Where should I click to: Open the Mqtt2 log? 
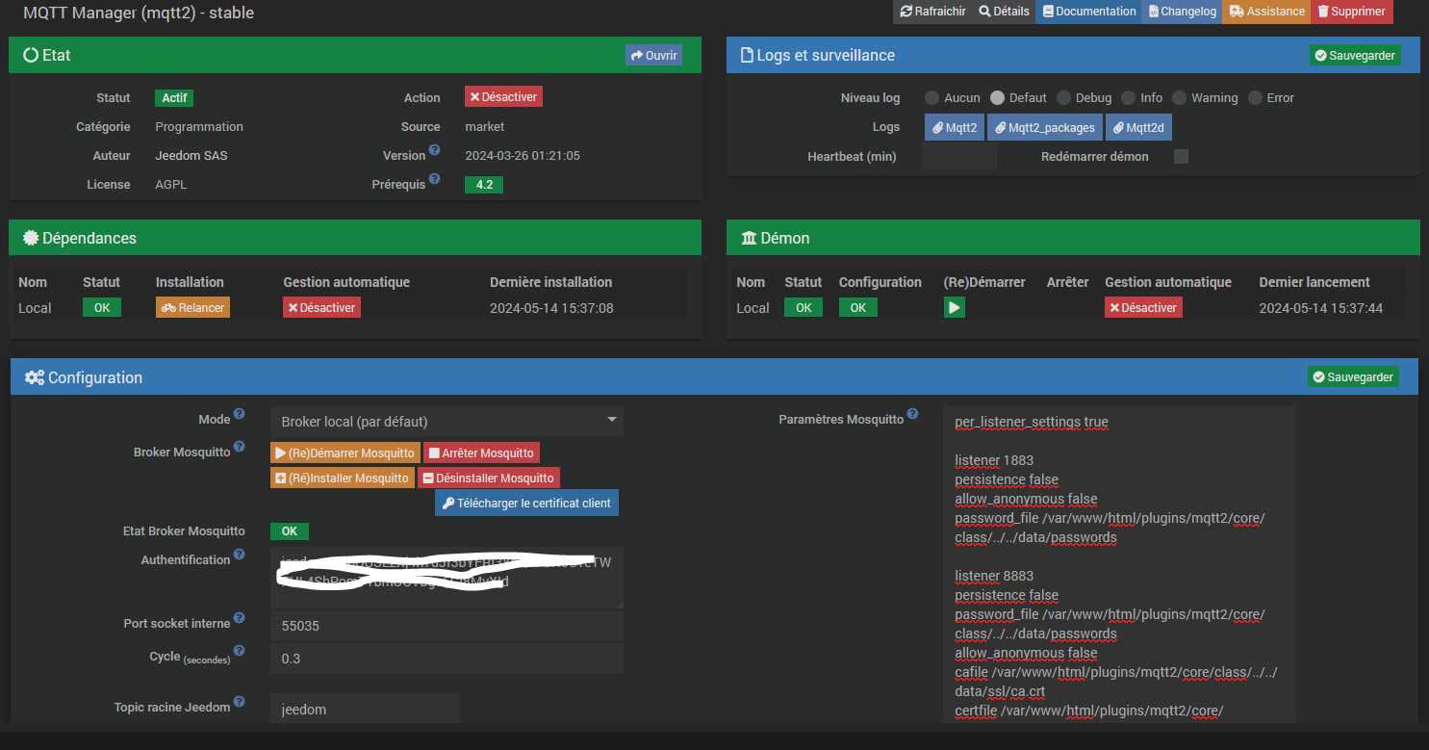(x=954, y=127)
